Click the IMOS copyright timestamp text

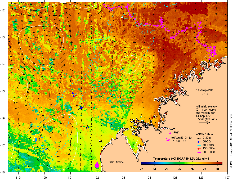pyautogui.click(x=231, y=141)
